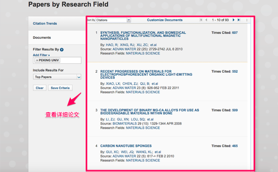
Task: Switch to the Citation Trends tab
Action: click(x=45, y=24)
